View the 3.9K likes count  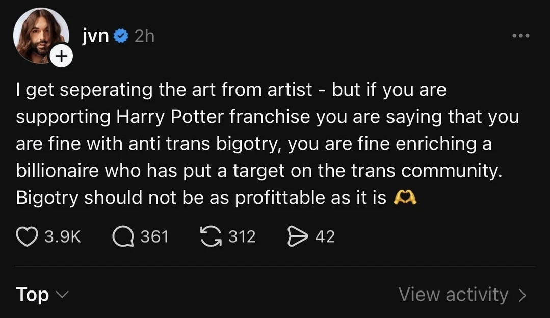[x=63, y=236]
